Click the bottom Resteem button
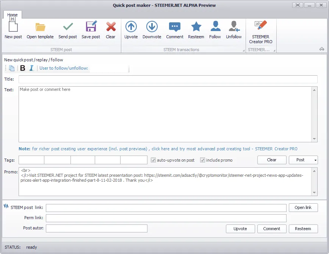The image size is (329, 254). click(x=303, y=229)
